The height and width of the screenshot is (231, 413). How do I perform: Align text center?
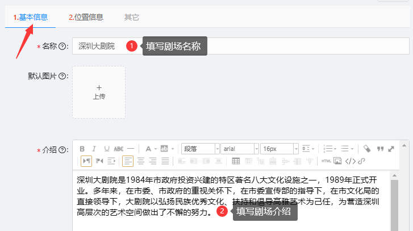coord(141,161)
